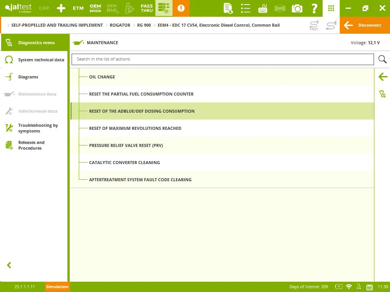Open the OEM RP1210 toolbar icon
This screenshot has height=292, width=390.
coord(95,8)
